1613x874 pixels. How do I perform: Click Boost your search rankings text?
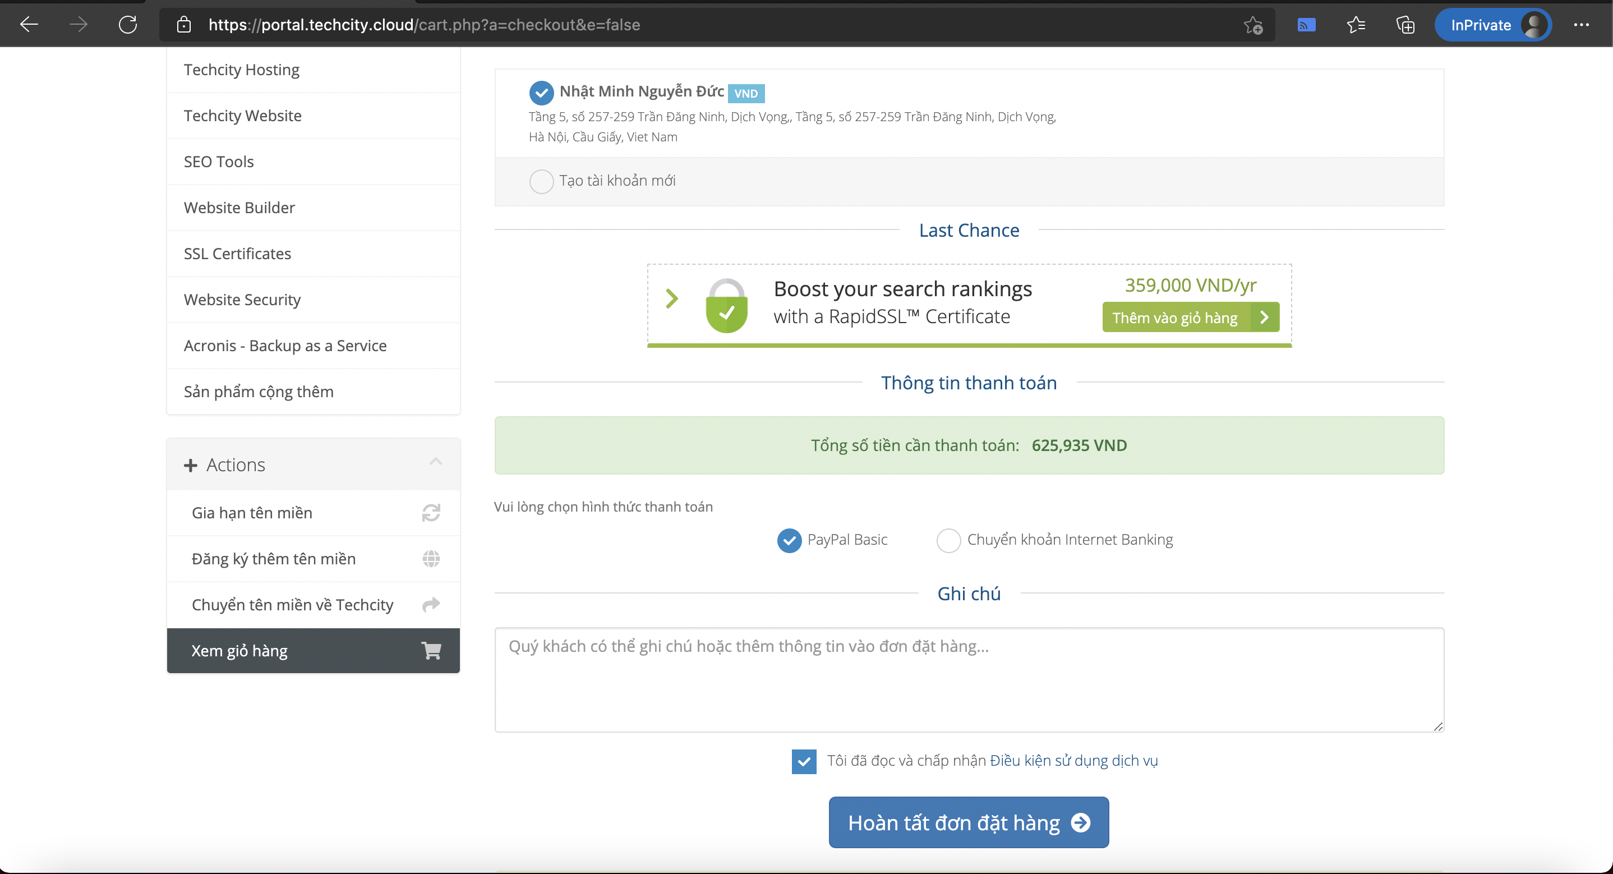pos(902,289)
